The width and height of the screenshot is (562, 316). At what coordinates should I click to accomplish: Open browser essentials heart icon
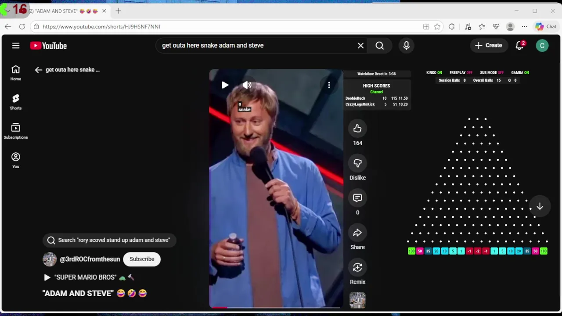(x=496, y=27)
